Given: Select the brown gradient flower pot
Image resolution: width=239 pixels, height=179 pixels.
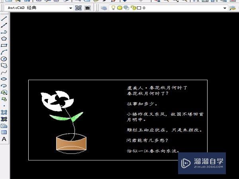Looking at the screenshot, I should pyautogui.click(x=71, y=145).
